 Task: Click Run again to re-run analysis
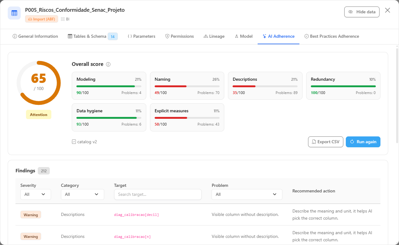pyautogui.click(x=363, y=142)
